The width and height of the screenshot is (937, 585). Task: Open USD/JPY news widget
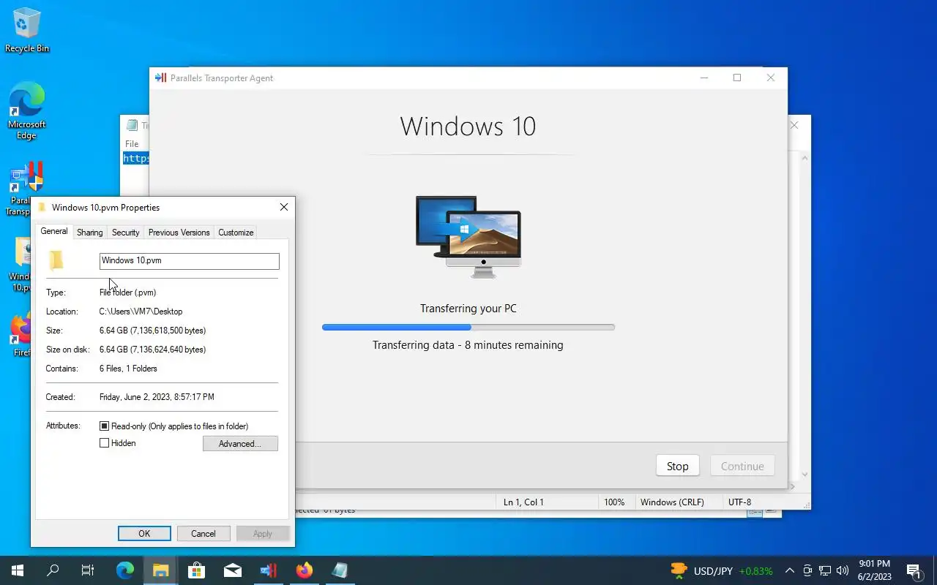[721, 570]
